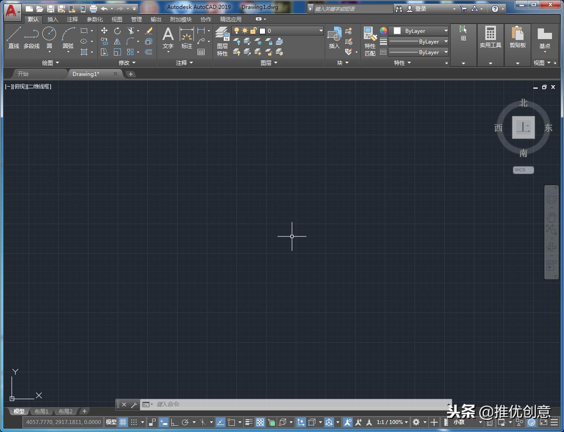
Task: Select the Arc (圆弧) tool
Action: point(68,38)
